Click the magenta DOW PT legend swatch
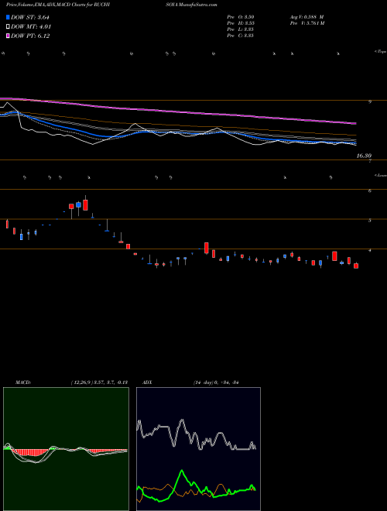Screen dimensions: 387x511 [9, 36]
